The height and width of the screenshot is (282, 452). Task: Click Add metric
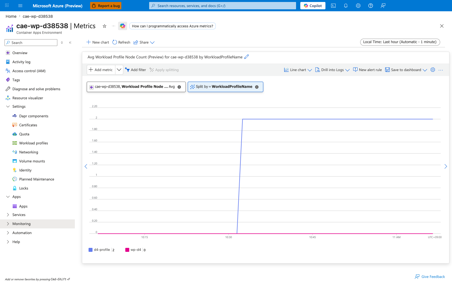click(101, 70)
